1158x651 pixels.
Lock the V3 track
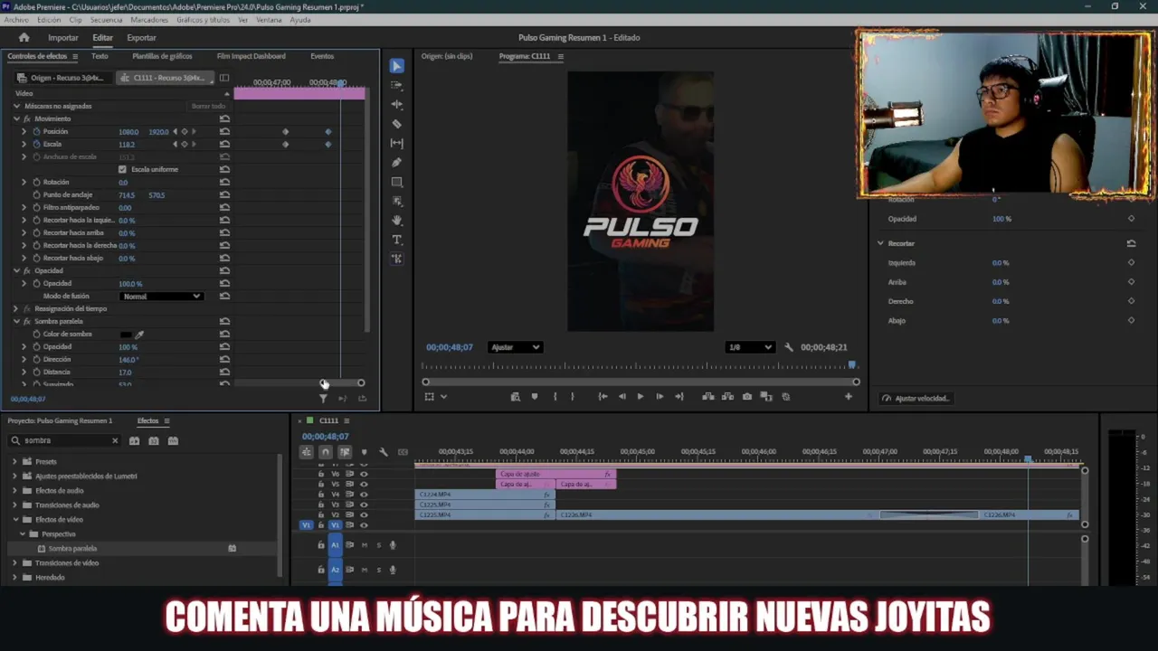[x=320, y=505]
